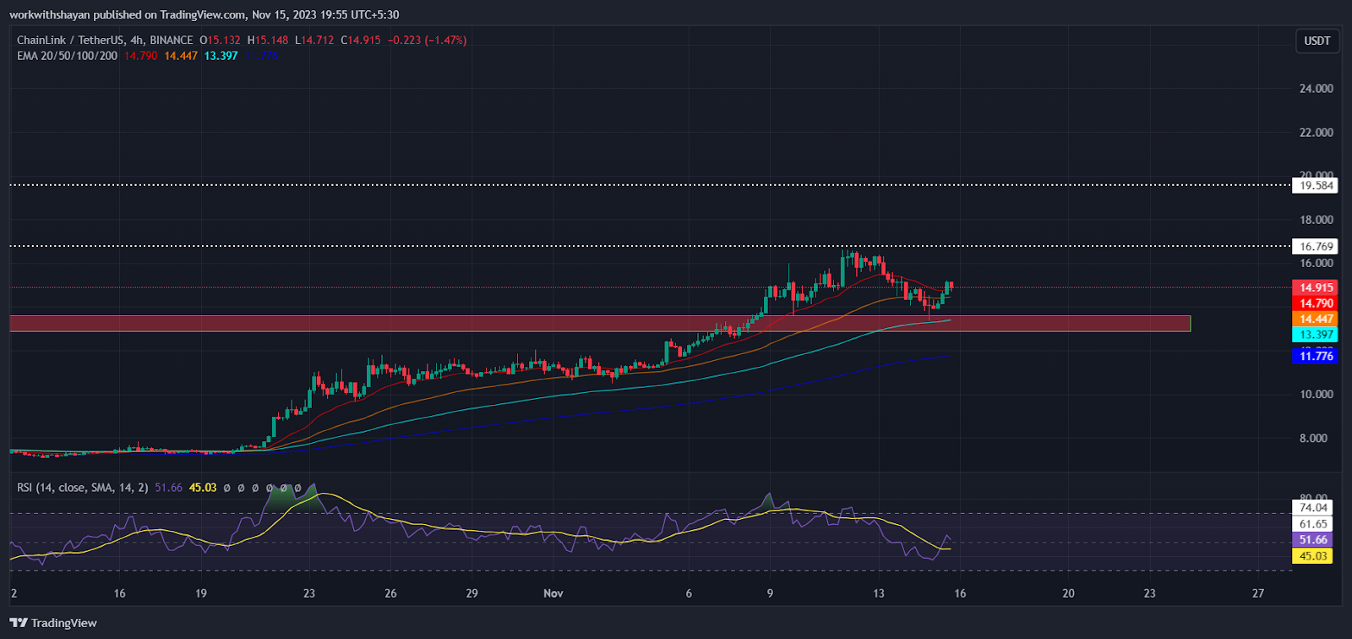This screenshot has width=1352, height=639.
Task: Click the purple 51.66 RSI scale tag
Action: [x=1314, y=540]
